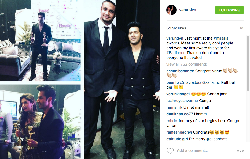Open the #Badlapur hashtag link
Screen dimensions: 250x159
175,53
